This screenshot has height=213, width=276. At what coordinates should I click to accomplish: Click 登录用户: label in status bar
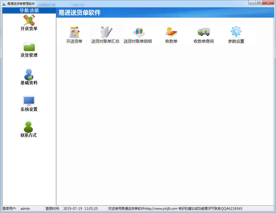point(10,208)
